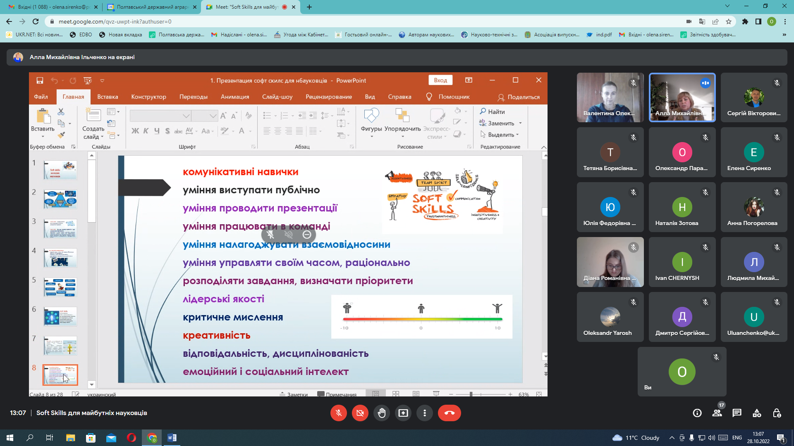Open the Фигуры shapes gallery
Image resolution: width=794 pixels, height=446 pixels.
(371, 123)
